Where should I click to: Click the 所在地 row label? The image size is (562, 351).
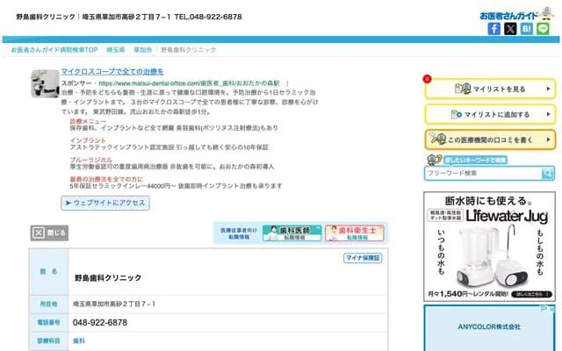coord(48,304)
